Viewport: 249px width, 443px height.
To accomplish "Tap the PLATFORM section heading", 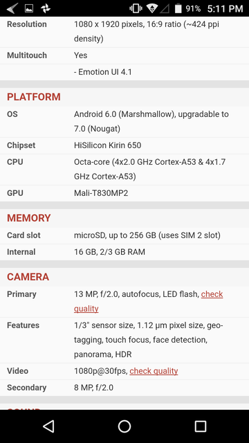I will (x=34, y=97).
